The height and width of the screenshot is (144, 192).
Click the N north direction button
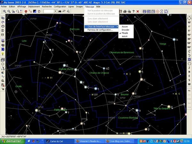click(x=189, y=72)
